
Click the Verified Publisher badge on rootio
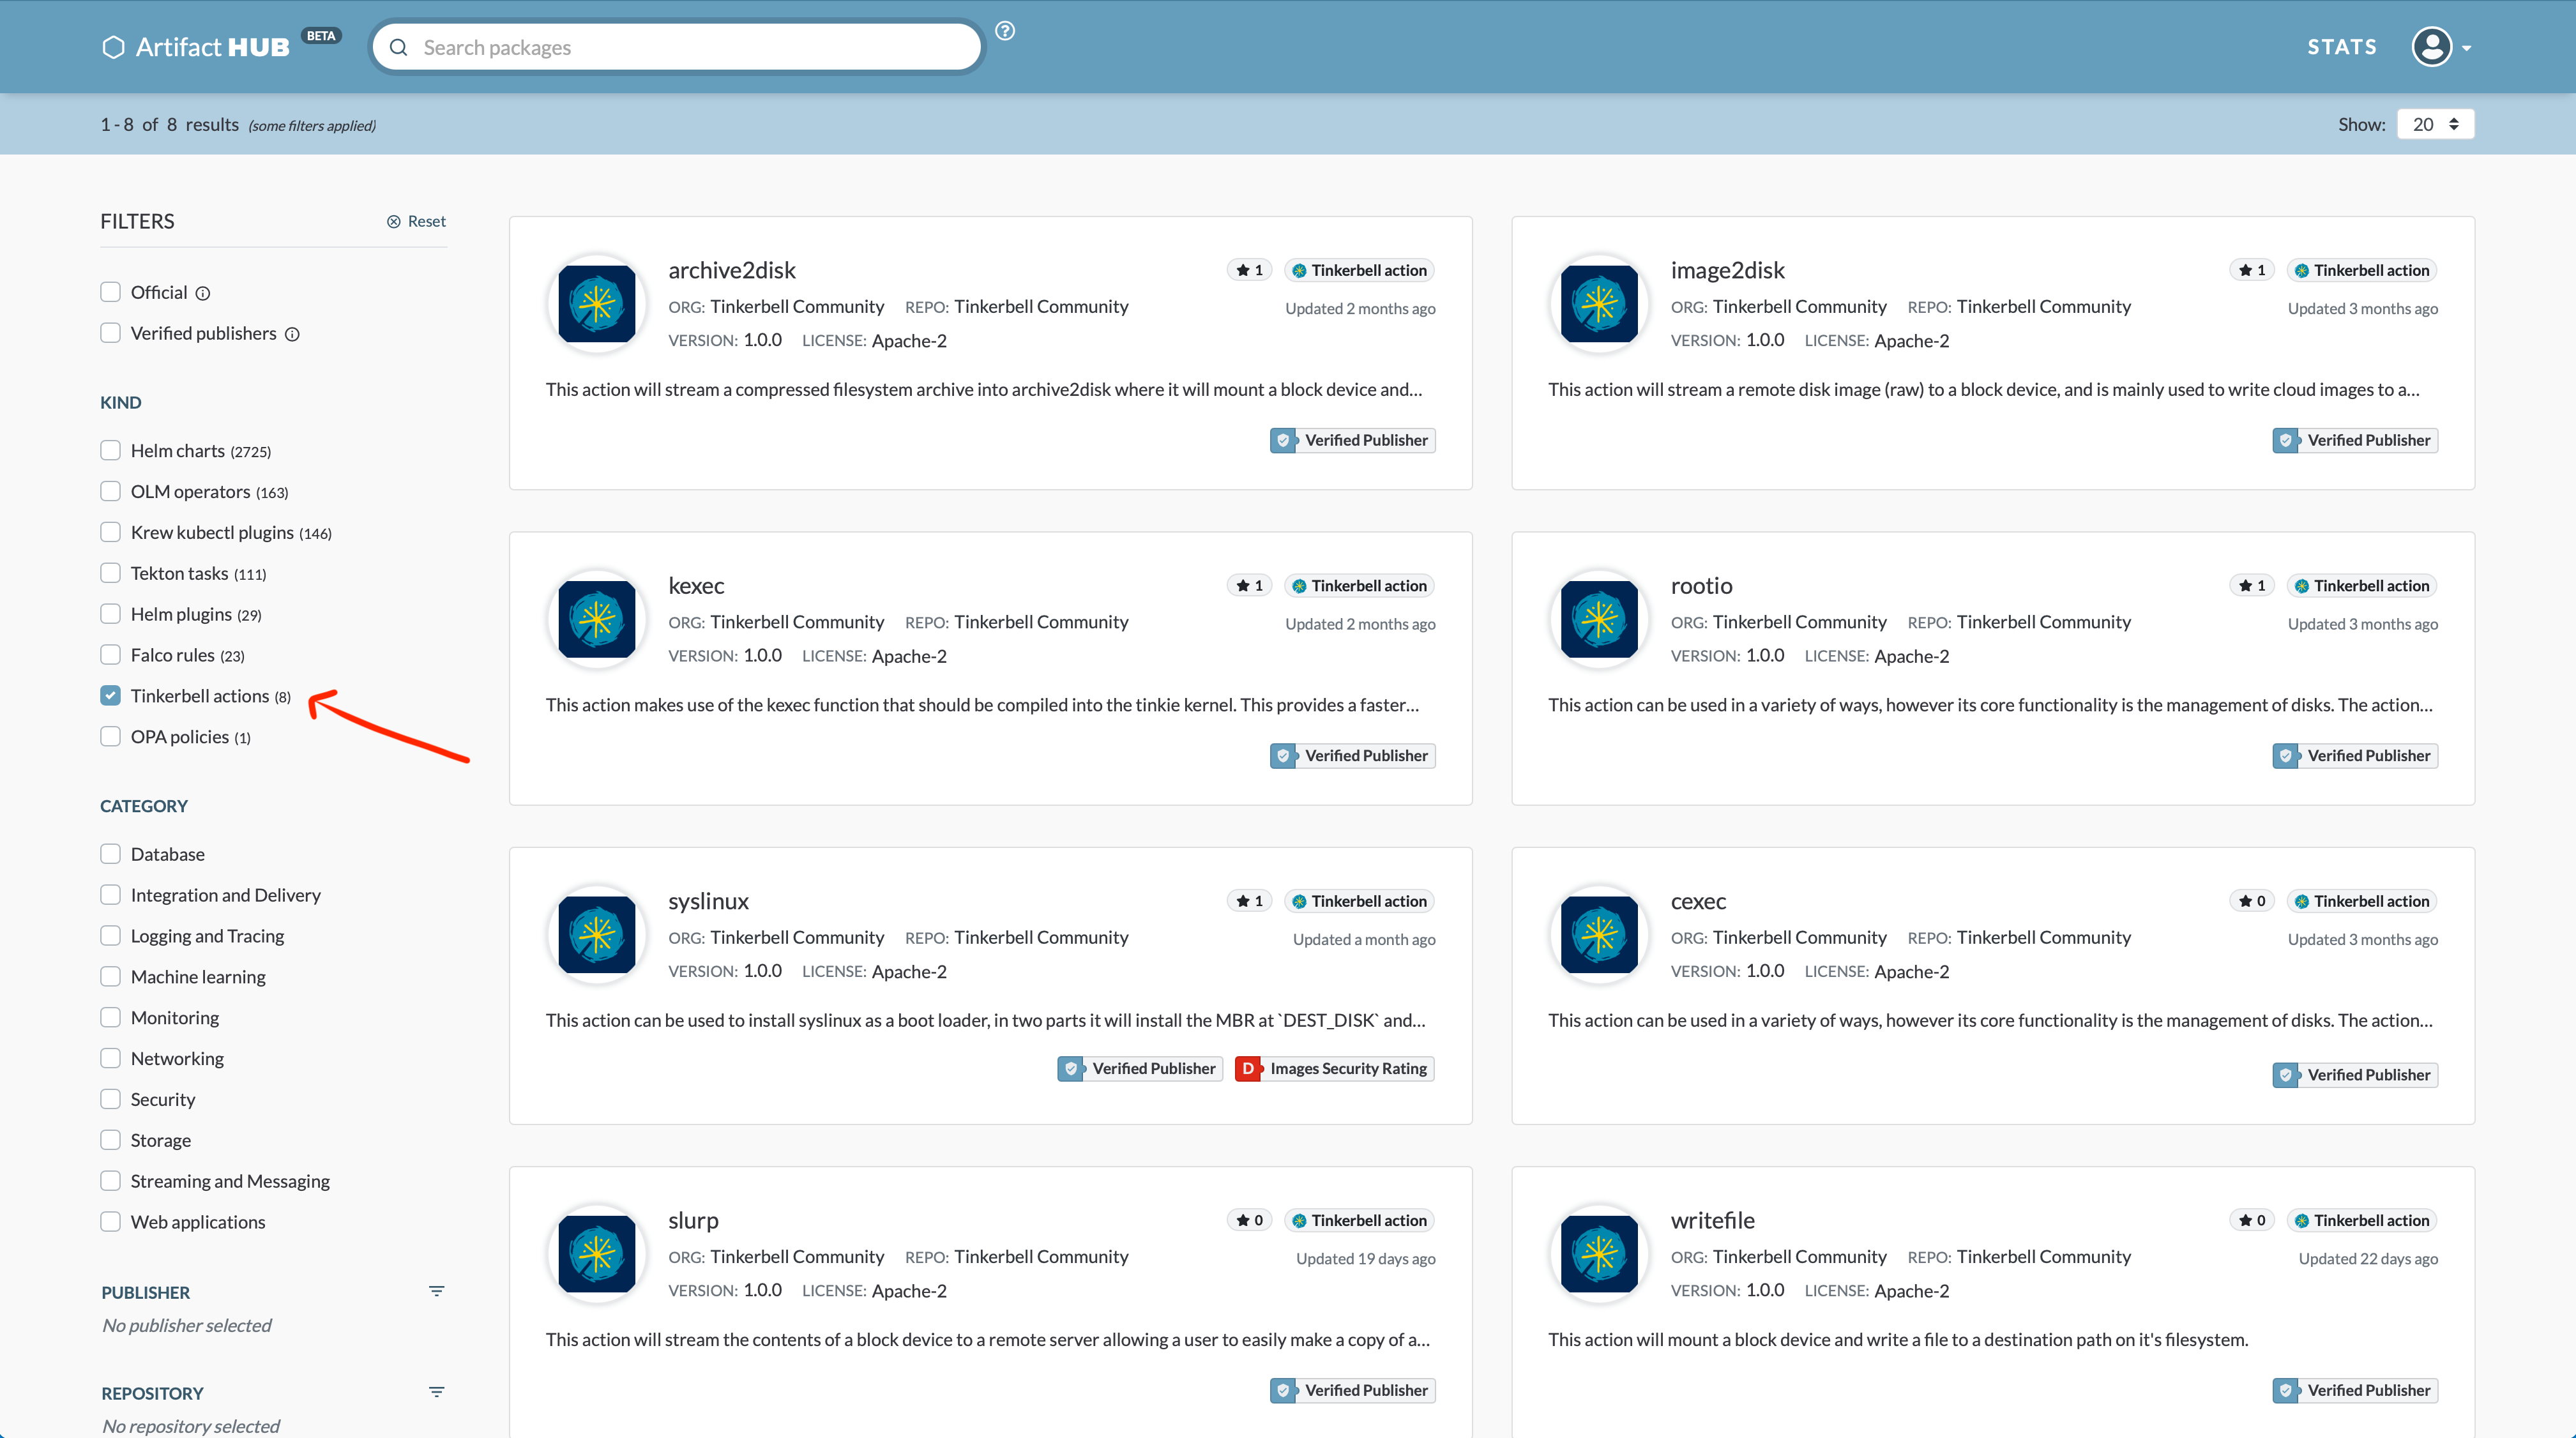[x=2354, y=755]
